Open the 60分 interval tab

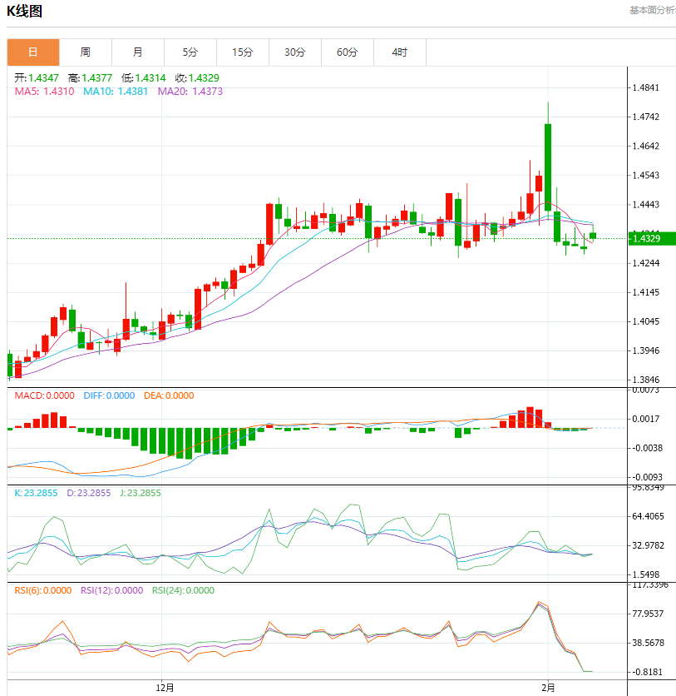pyautogui.click(x=347, y=52)
